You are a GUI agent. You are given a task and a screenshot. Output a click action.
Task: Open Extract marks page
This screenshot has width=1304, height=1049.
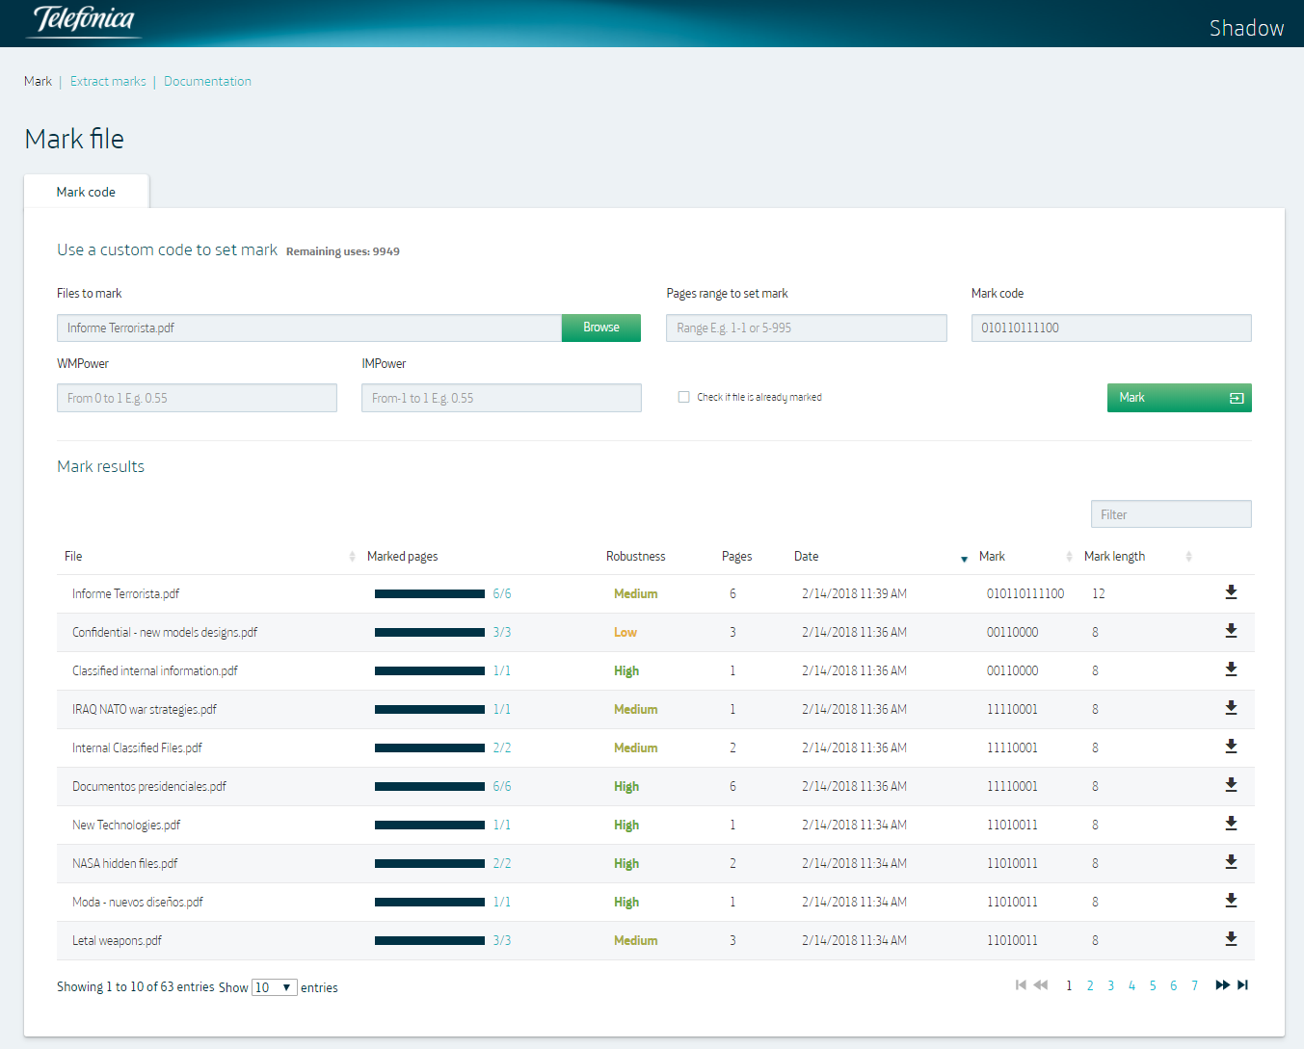pos(108,81)
